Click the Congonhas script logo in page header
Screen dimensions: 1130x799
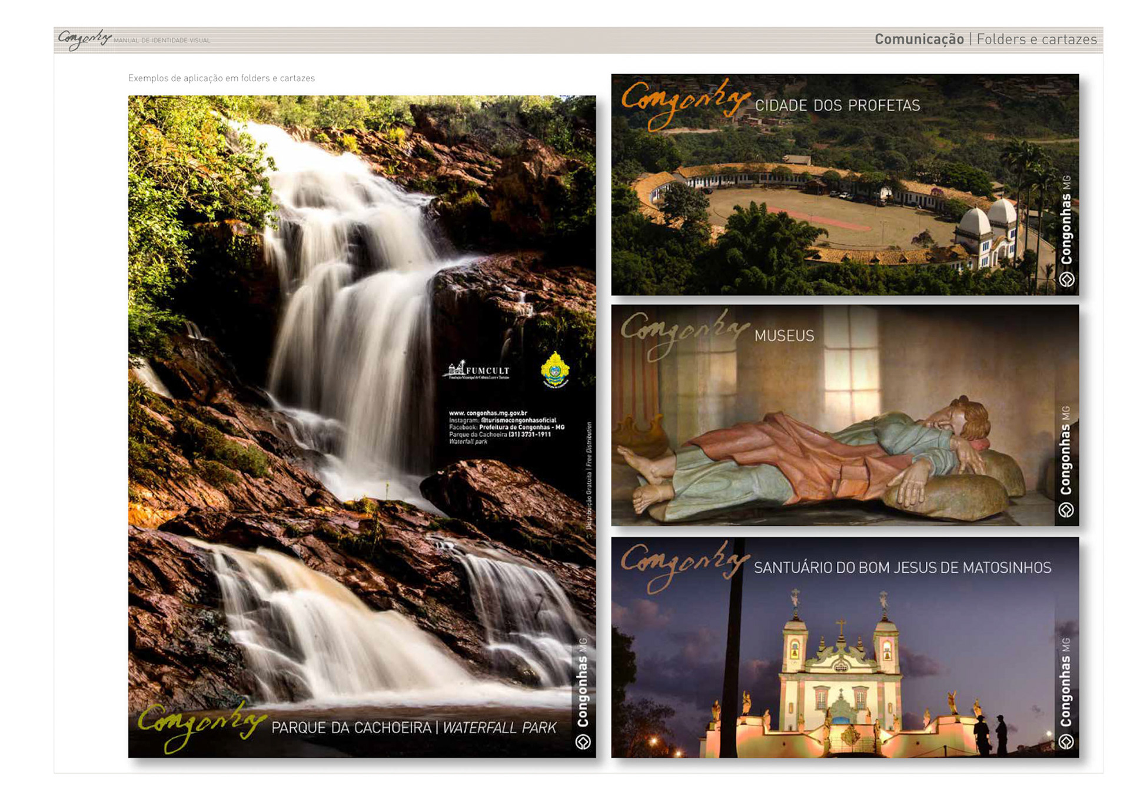85,39
